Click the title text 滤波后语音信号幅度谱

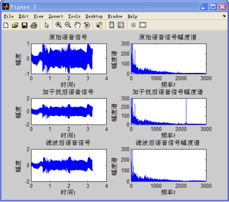[x=168, y=143]
